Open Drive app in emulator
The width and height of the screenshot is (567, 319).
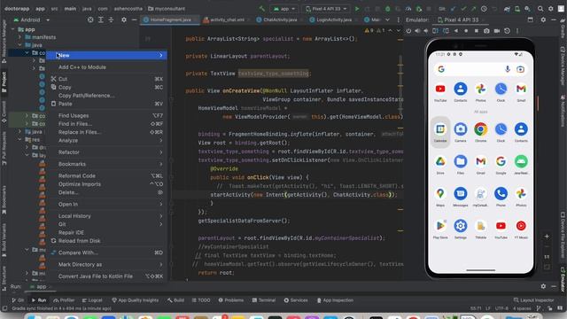[x=440, y=164]
